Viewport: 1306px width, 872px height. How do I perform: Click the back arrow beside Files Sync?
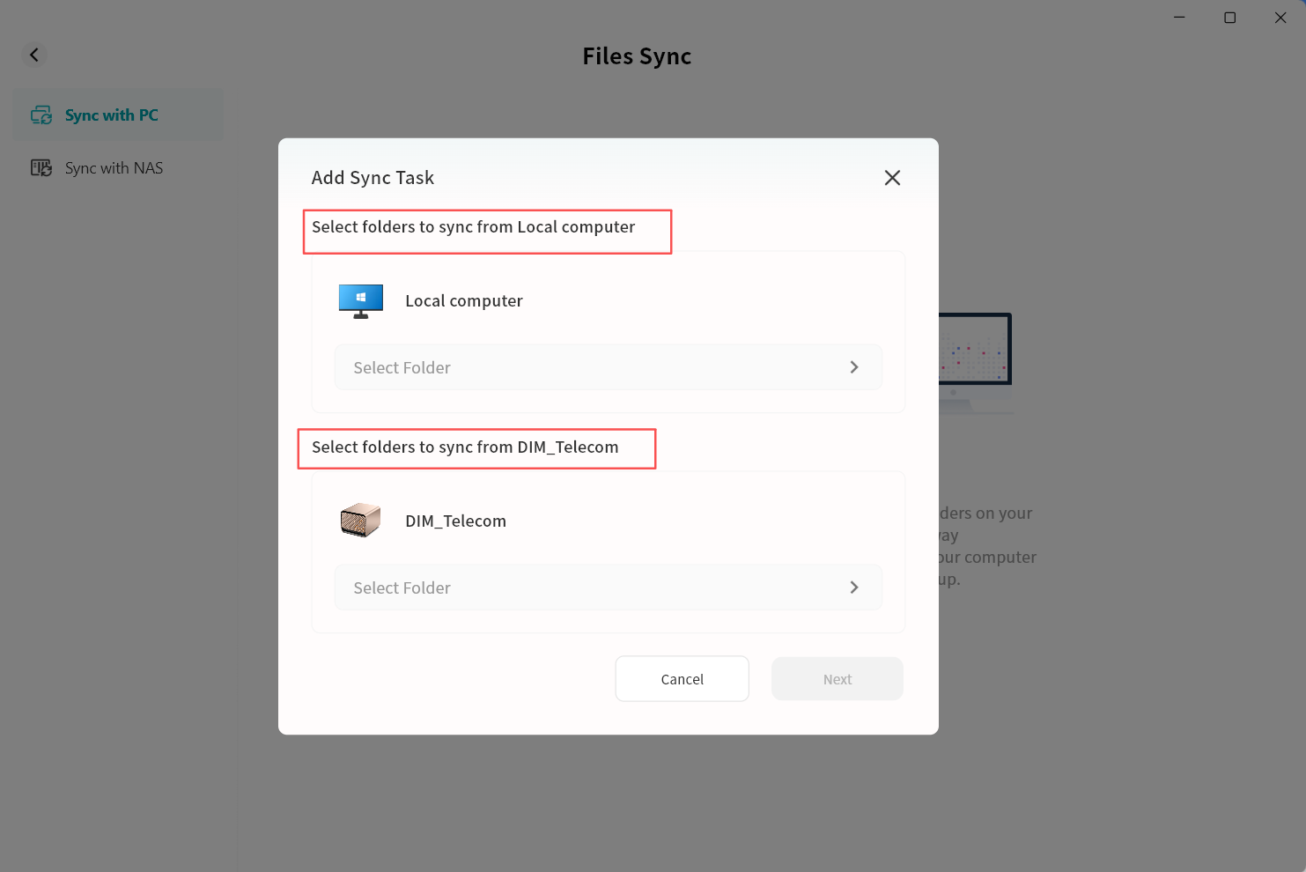pos(34,55)
